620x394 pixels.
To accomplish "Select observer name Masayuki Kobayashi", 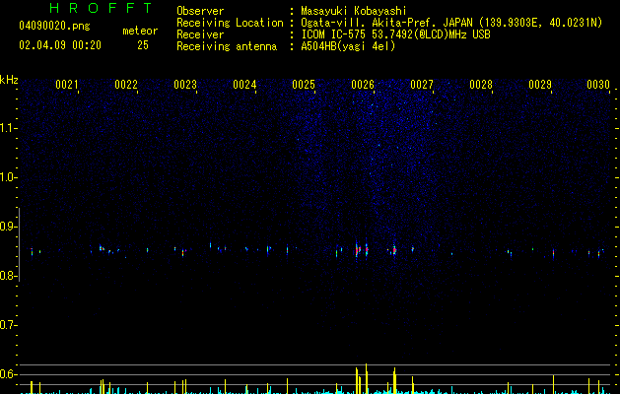I will point(354,11).
